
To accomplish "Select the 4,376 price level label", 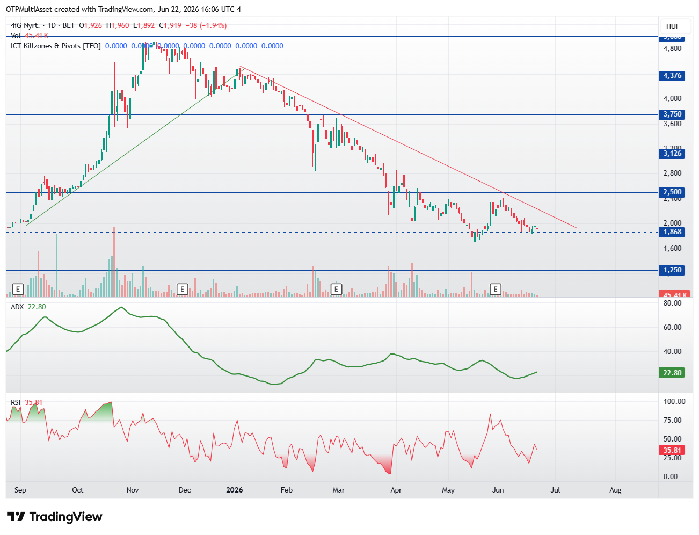I will pos(672,76).
